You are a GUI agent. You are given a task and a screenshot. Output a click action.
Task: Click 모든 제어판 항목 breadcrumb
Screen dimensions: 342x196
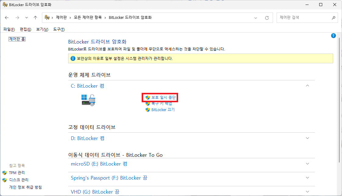point(88,17)
